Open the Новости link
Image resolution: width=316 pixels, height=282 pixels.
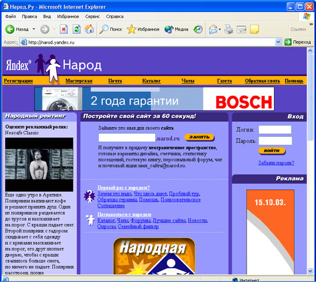tap(197, 221)
